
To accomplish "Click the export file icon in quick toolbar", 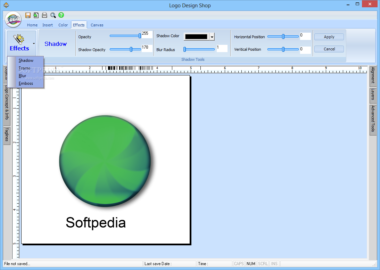I will coord(36,15).
